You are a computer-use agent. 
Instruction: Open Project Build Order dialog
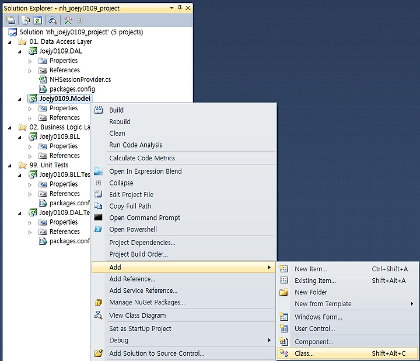tap(184, 254)
